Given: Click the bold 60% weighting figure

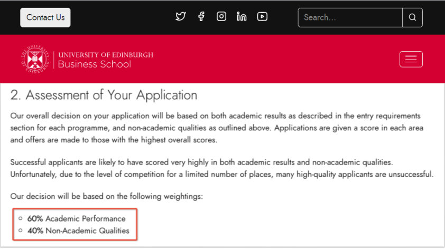Looking at the screenshot, I should coord(35,218).
